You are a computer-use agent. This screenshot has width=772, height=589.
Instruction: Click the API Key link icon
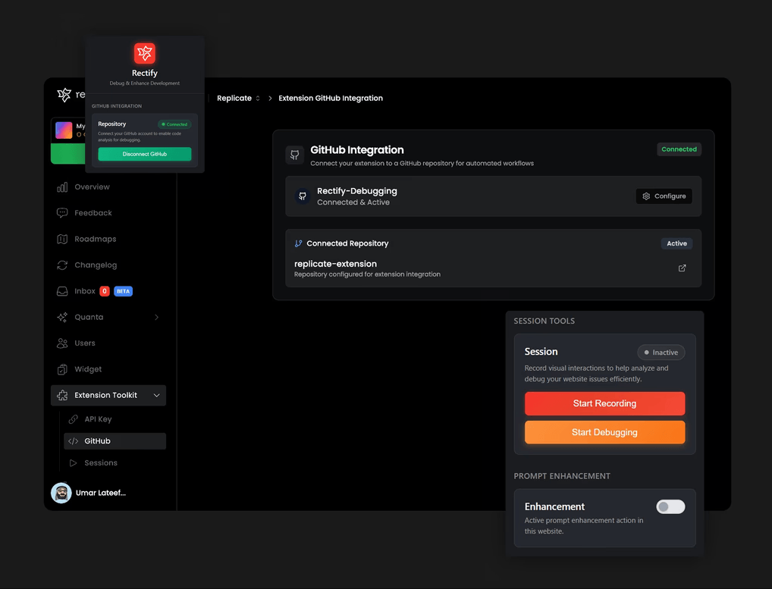(x=74, y=419)
